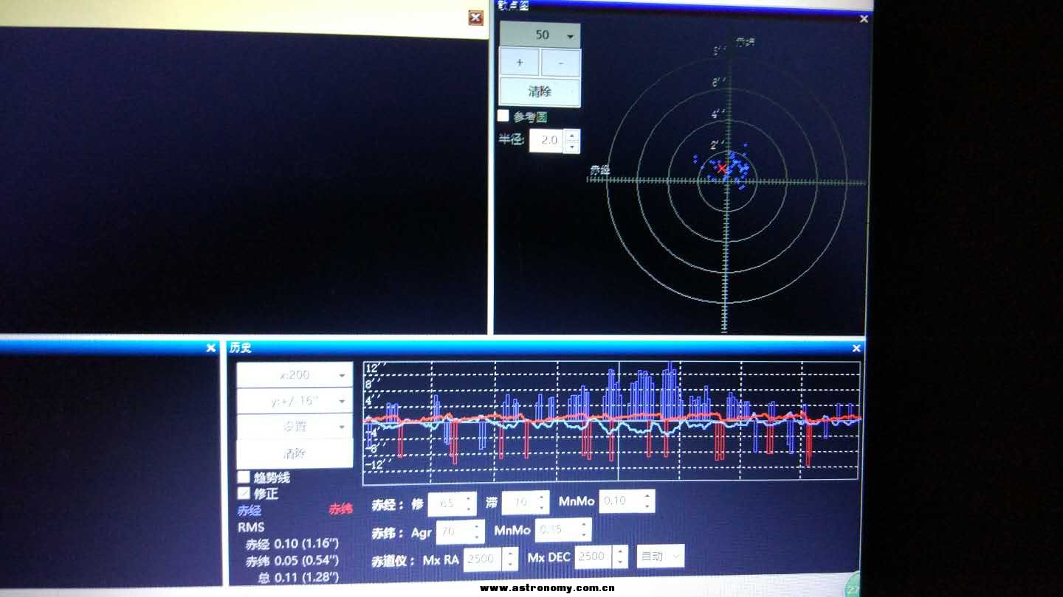Click the red 赤纬 color label
This screenshot has width=1063, height=597.
[x=340, y=509]
